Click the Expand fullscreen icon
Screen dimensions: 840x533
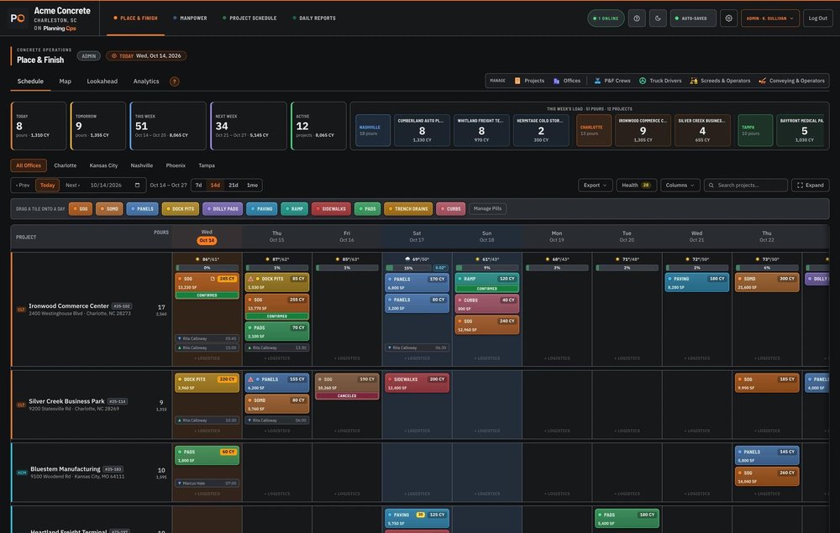[x=800, y=186]
